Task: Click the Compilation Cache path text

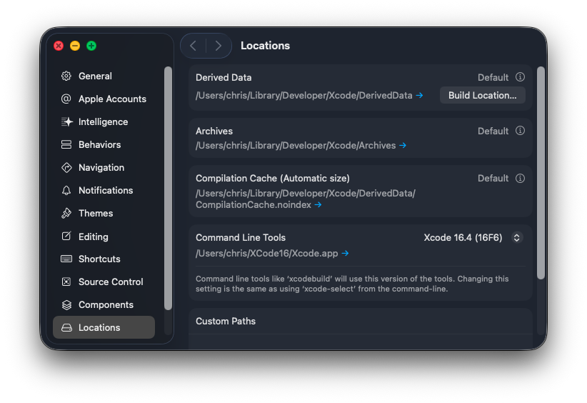Action: click(306, 199)
